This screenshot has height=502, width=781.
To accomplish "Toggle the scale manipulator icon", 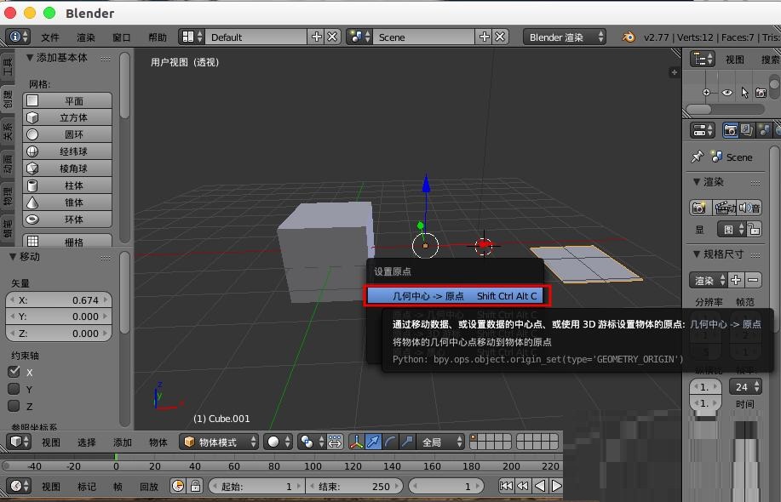I will pyautogui.click(x=407, y=442).
